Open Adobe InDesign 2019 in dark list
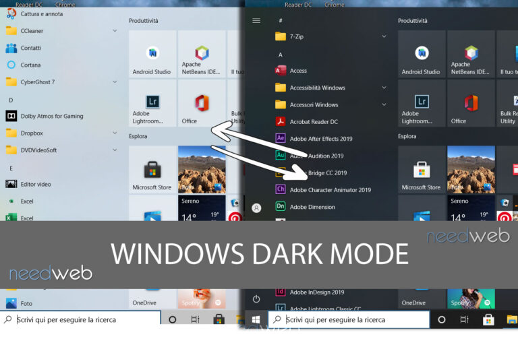 pos(310,292)
